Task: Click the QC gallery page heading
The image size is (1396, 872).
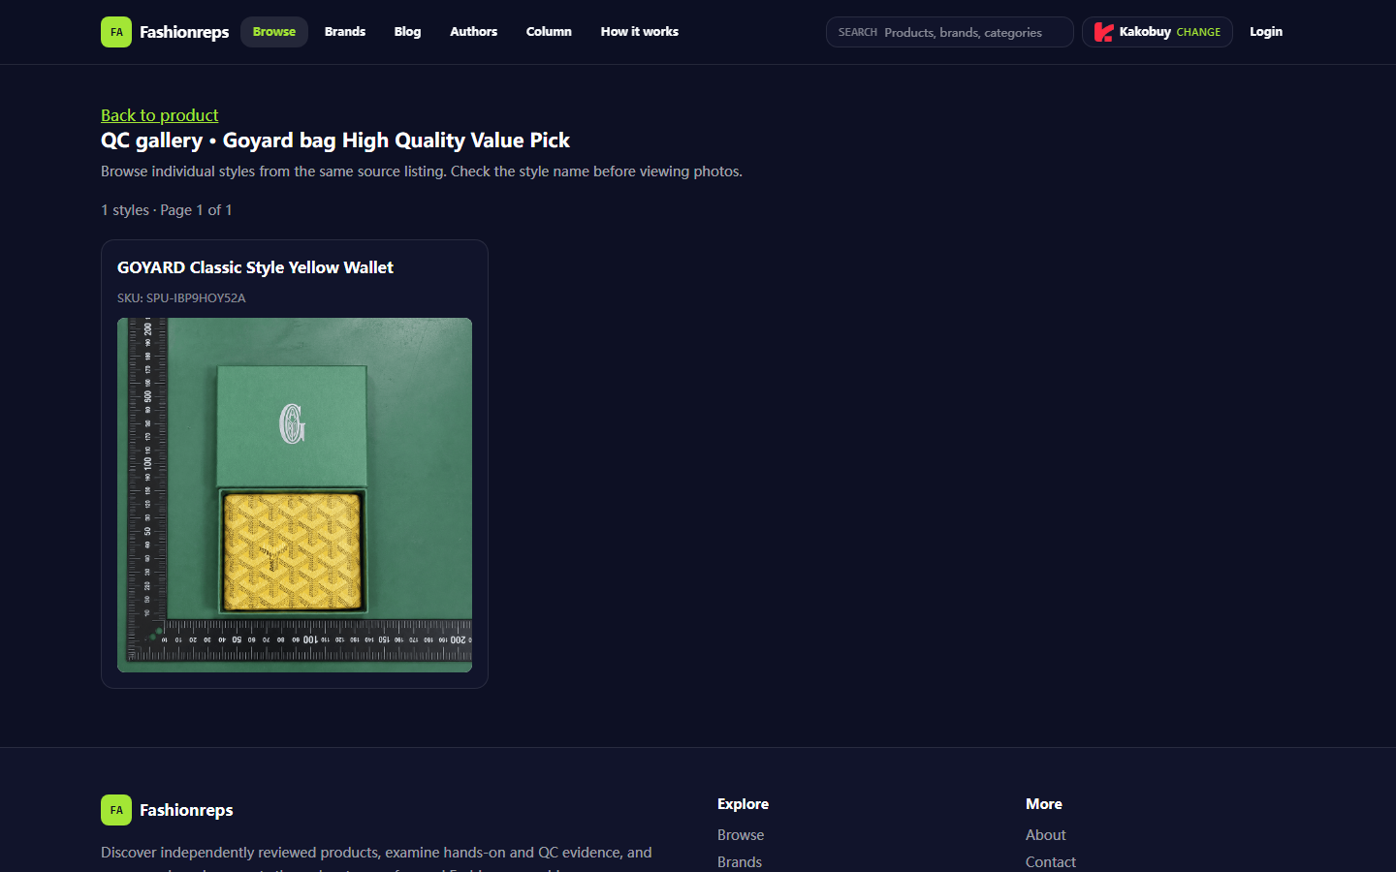Action: [x=335, y=140]
